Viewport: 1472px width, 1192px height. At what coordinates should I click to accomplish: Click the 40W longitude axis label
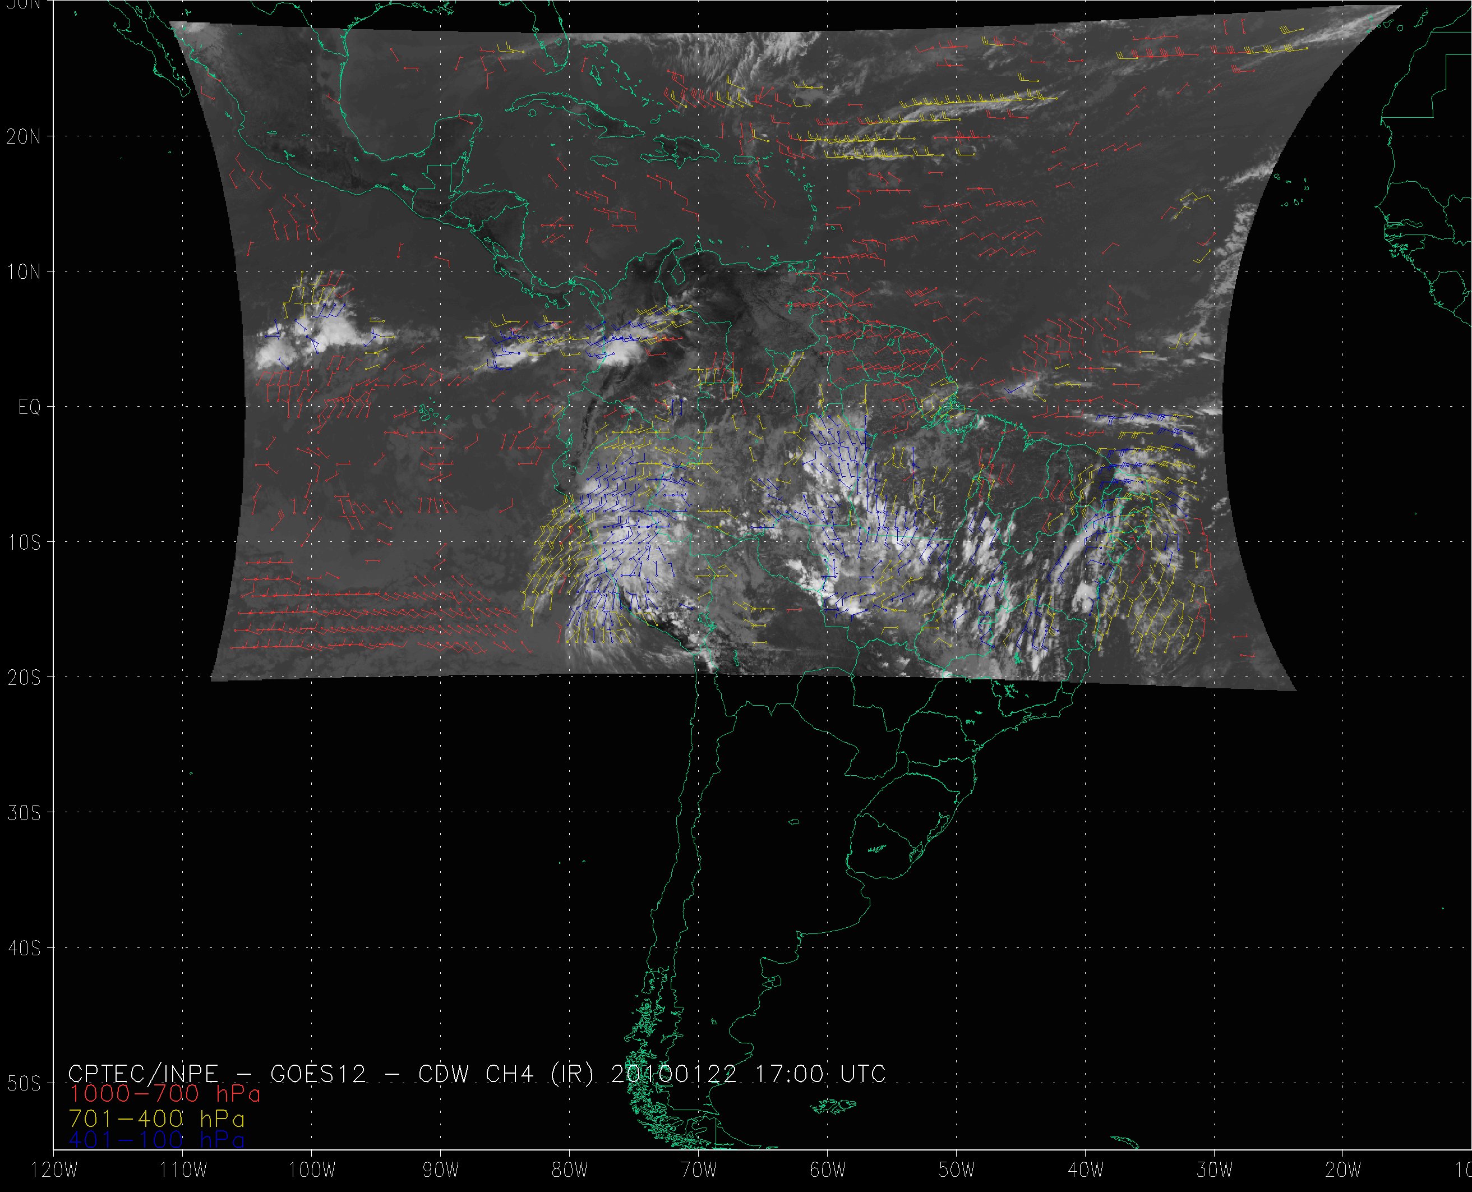[1086, 1170]
